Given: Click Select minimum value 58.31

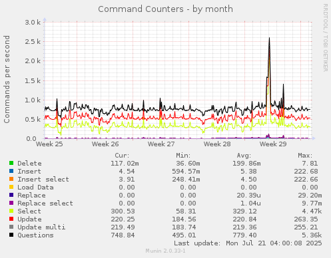Looking at the screenshot, I should [186, 211].
